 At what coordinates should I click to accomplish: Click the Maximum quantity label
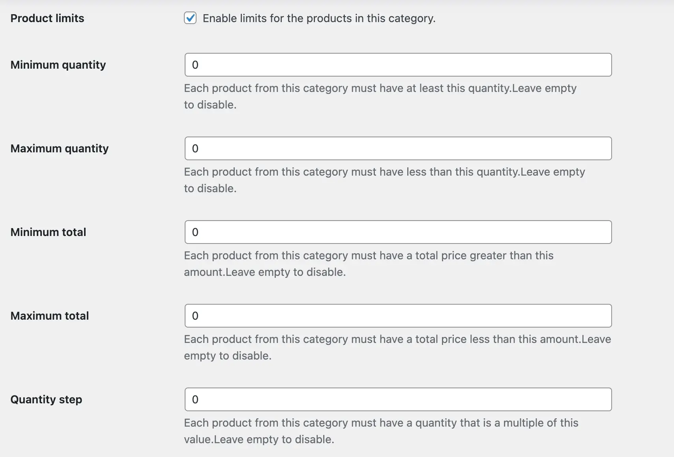point(60,148)
